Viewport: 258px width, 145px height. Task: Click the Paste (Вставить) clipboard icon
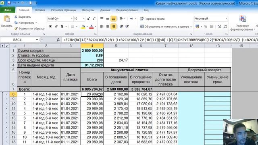pos(7,19)
